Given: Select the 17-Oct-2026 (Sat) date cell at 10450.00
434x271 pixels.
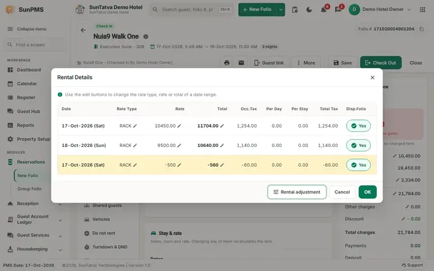Looking at the screenshot, I should [83, 126].
